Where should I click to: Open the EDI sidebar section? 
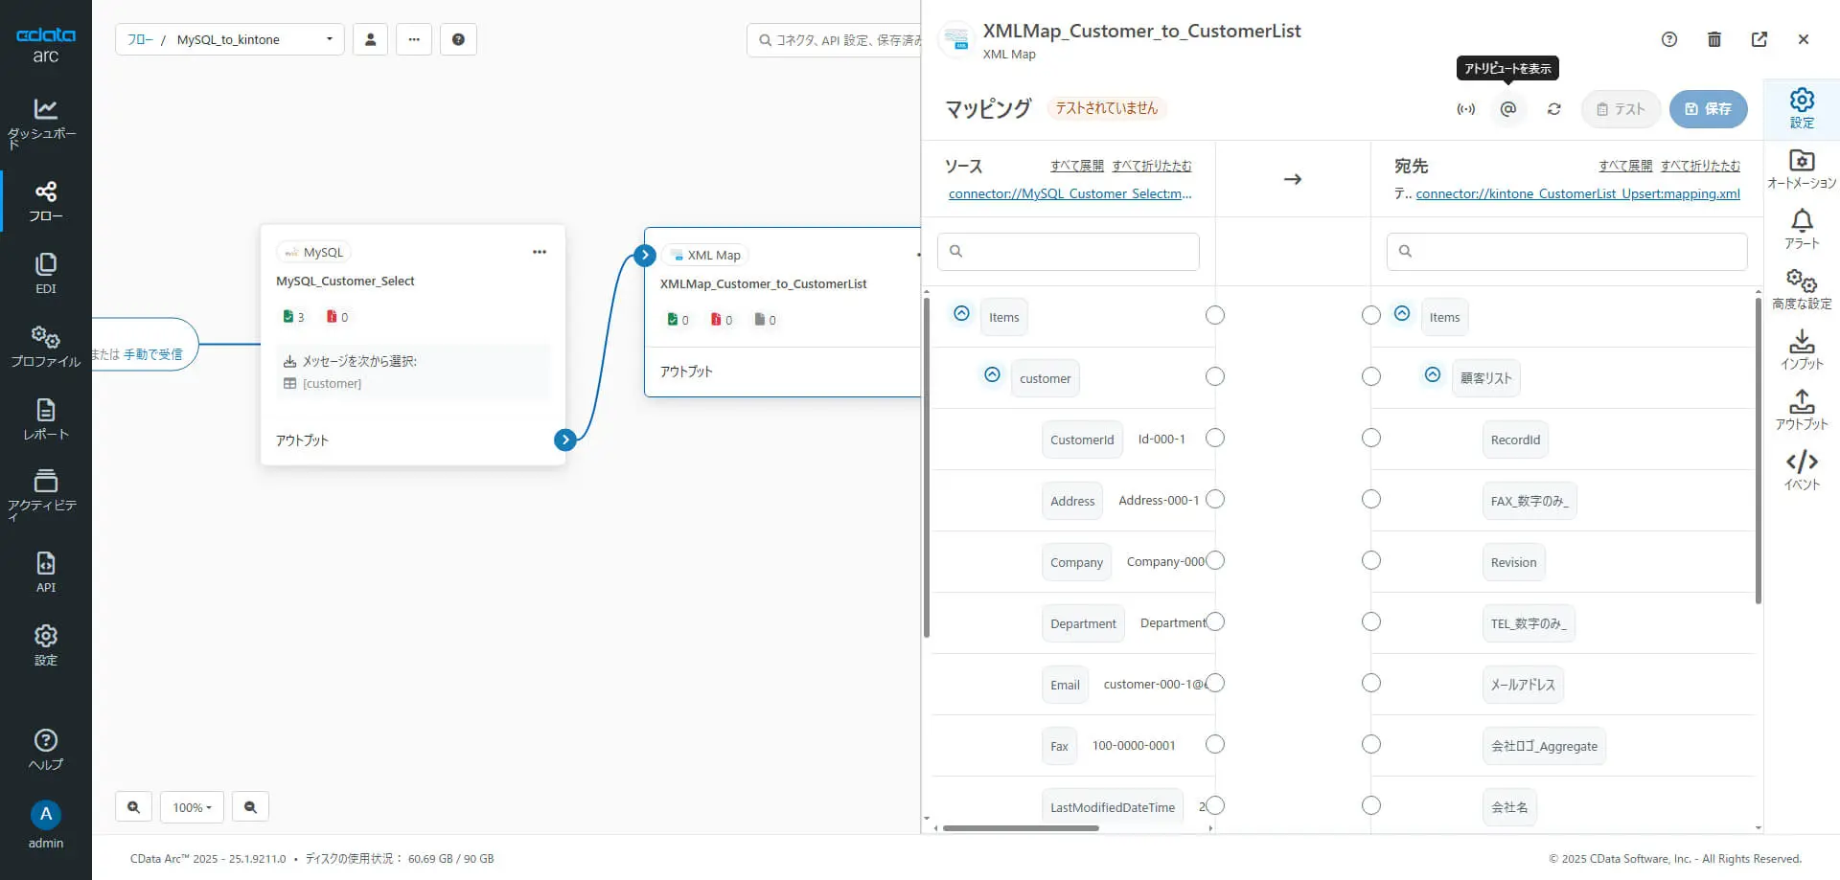(45, 273)
